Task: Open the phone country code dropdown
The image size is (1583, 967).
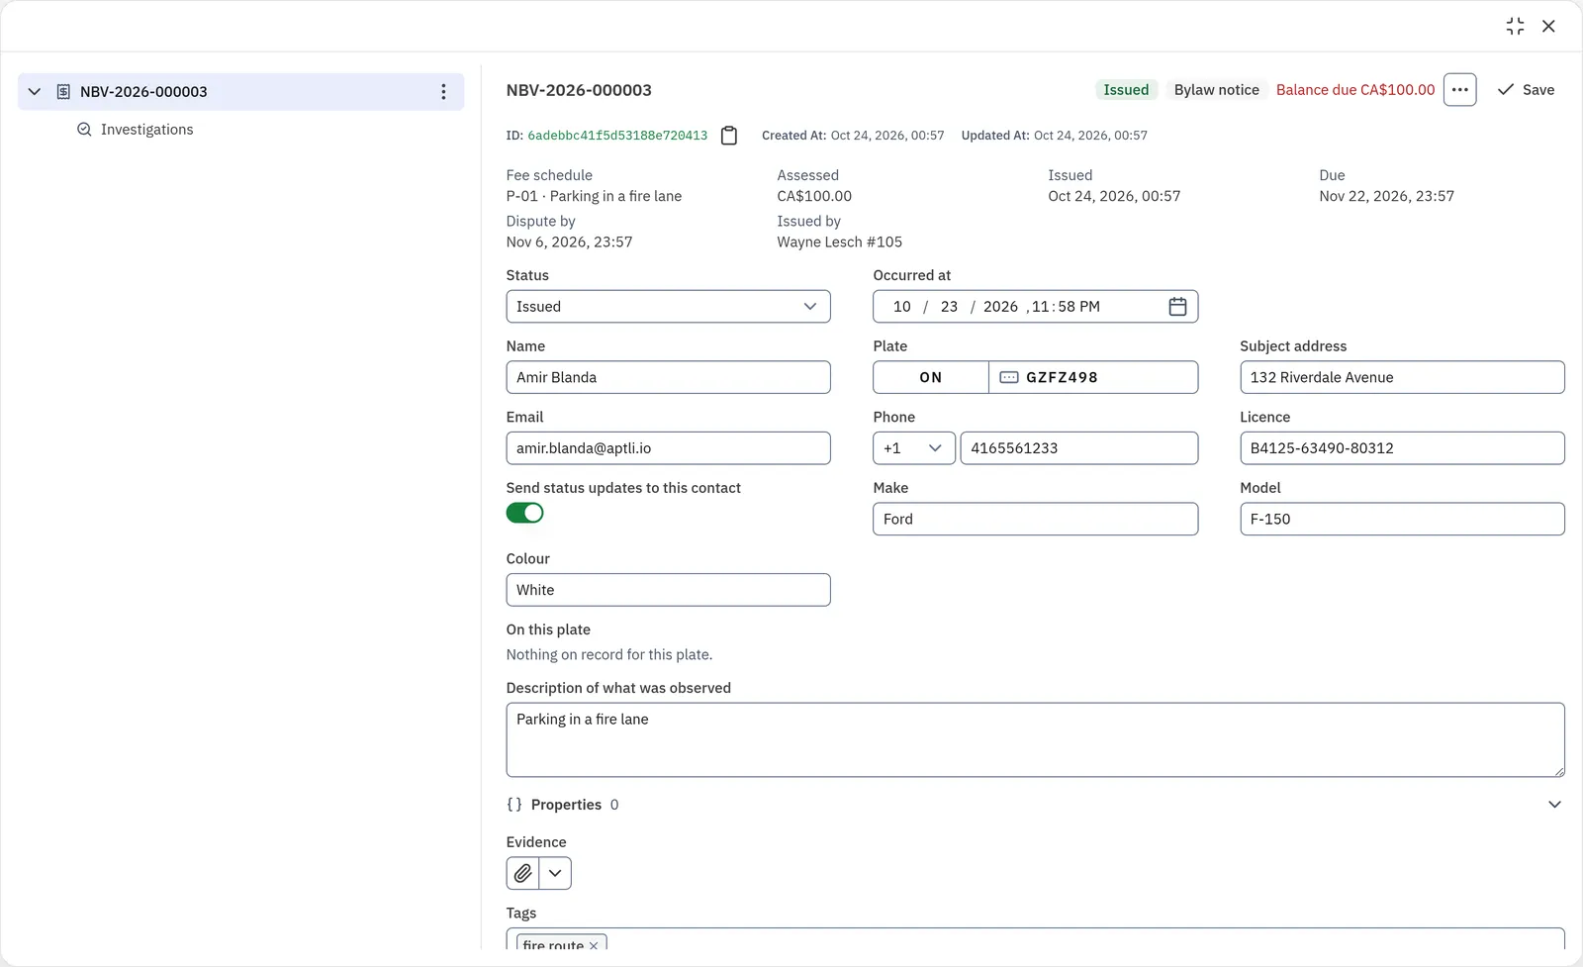Action: [x=914, y=448]
